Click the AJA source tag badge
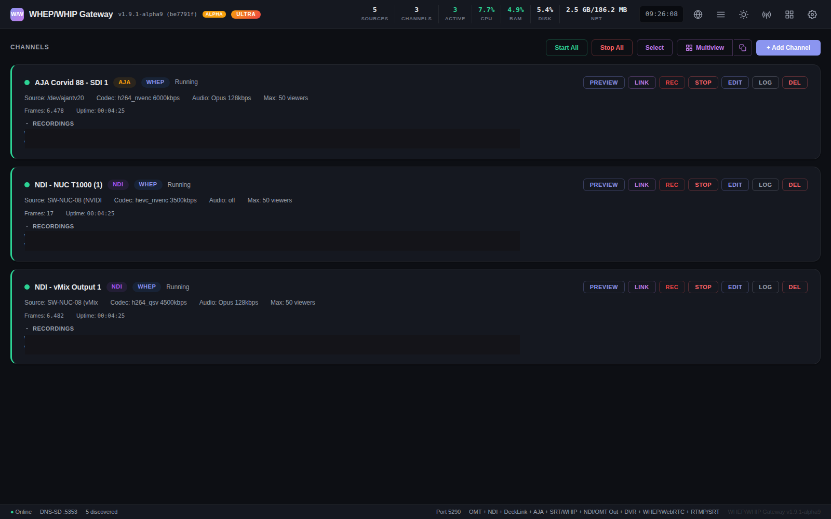 [125, 82]
